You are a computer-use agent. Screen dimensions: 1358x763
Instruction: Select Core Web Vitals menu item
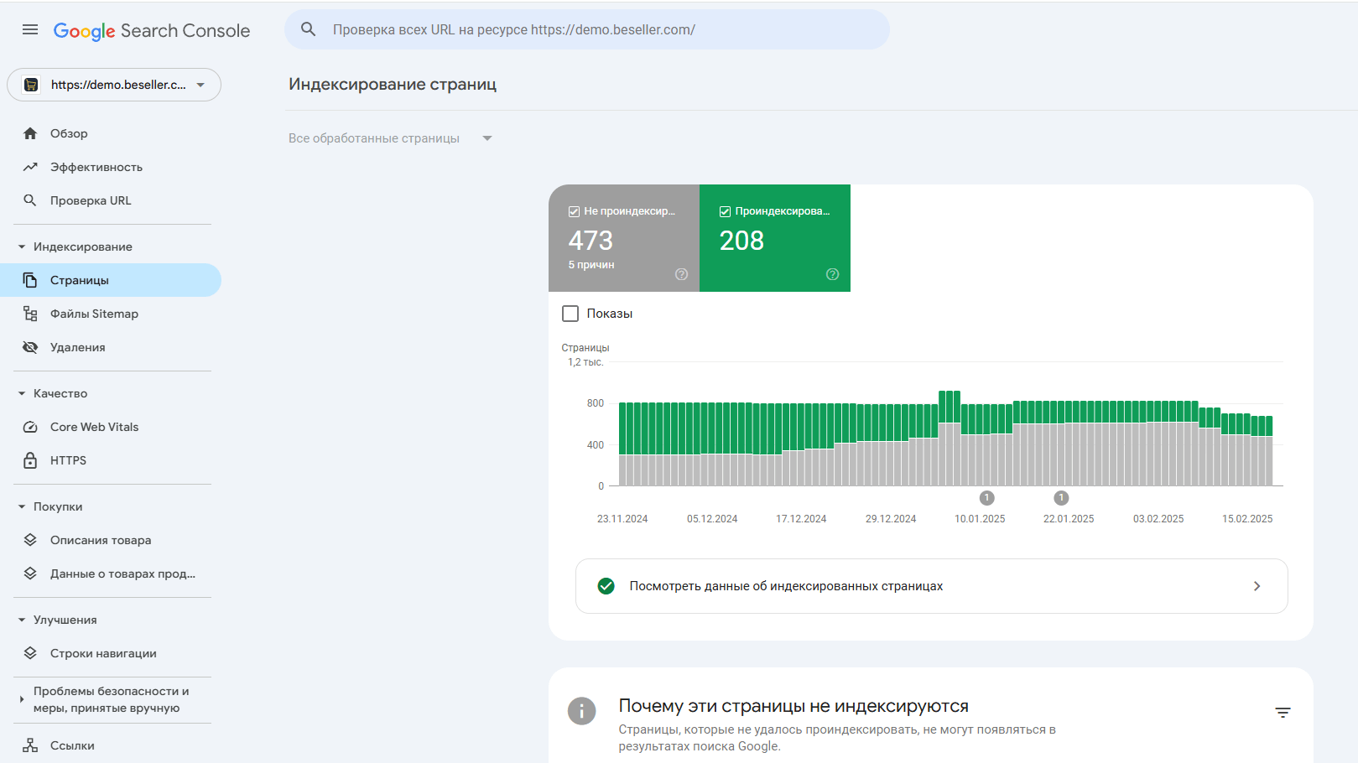95,427
